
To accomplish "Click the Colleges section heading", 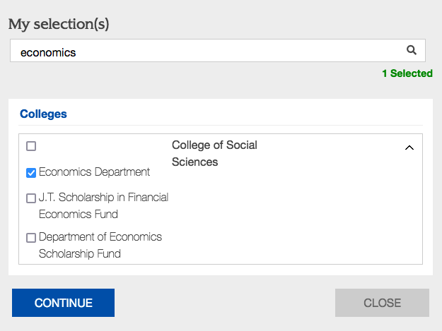I will [43, 114].
